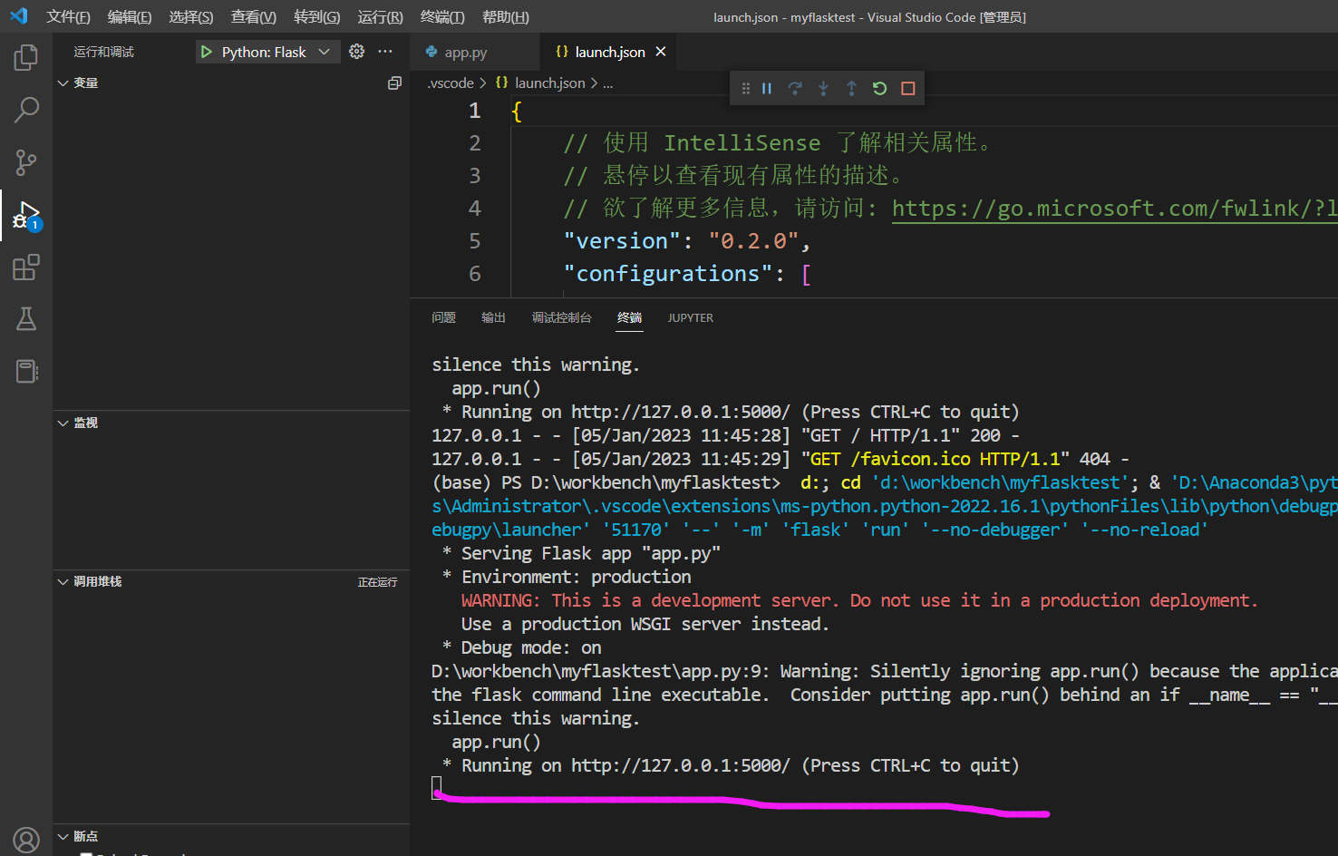
Task: Restart the debug session
Action: pyautogui.click(x=879, y=88)
